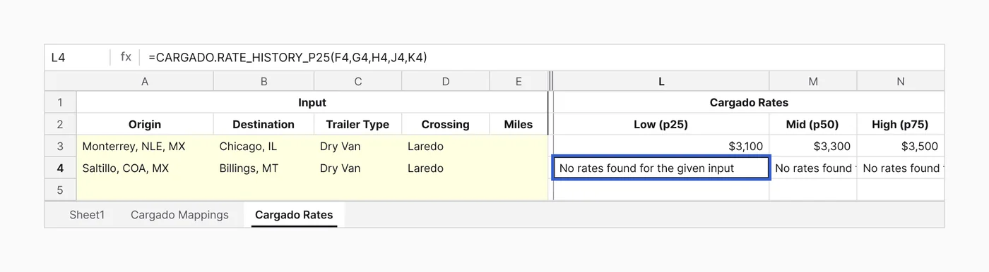Select the Laredo cell in row 3

point(445,147)
